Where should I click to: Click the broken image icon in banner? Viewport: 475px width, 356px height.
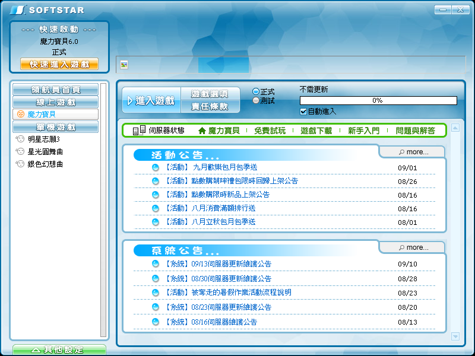pyautogui.click(x=124, y=65)
